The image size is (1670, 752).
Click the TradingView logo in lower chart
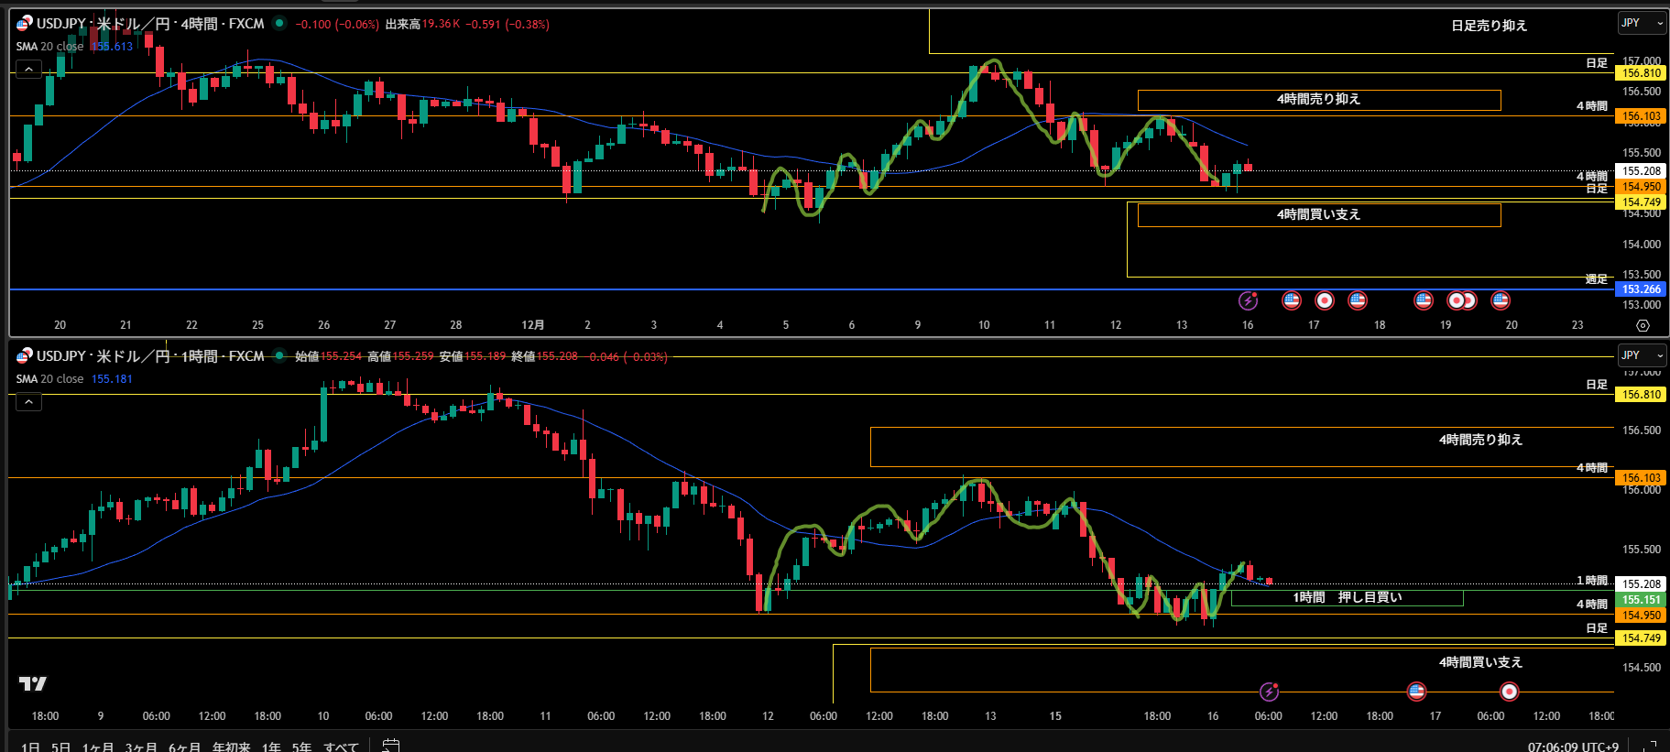[32, 683]
